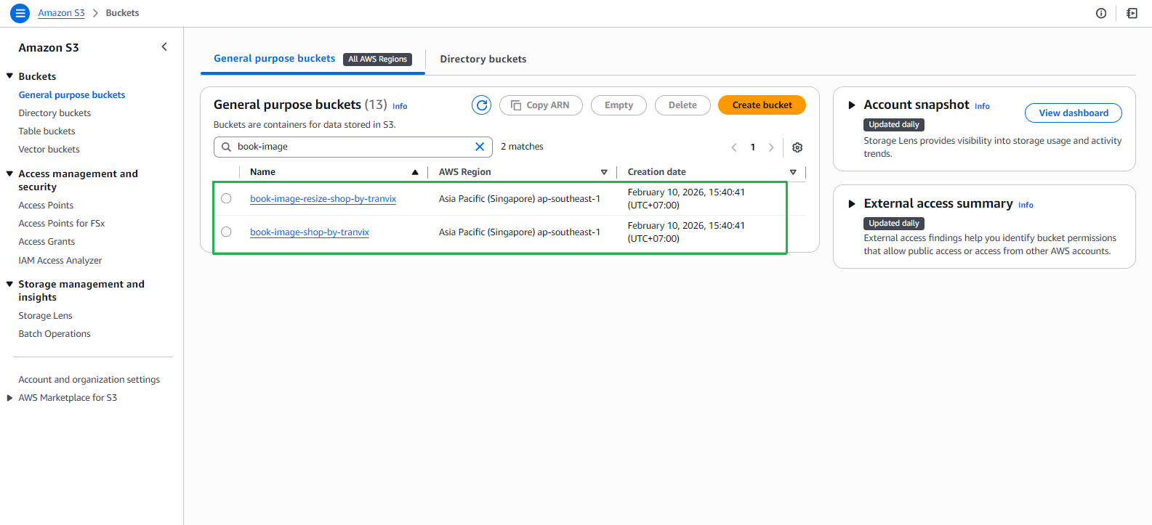Open the info panel icon in header
The width and height of the screenshot is (1152, 525).
pos(1101,13)
